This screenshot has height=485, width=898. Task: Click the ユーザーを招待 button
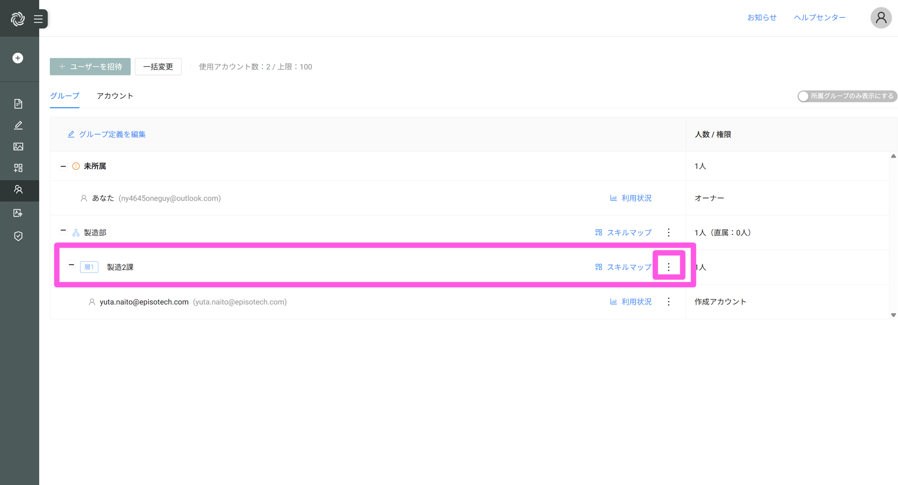(90, 66)
